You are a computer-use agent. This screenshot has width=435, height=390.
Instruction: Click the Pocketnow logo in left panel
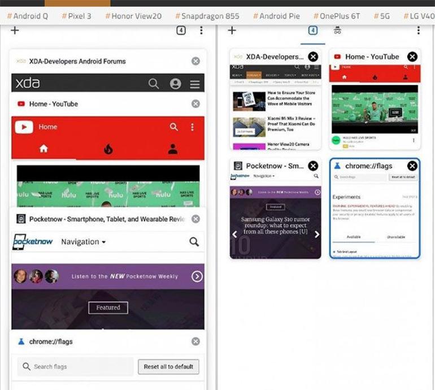[32, 242]
